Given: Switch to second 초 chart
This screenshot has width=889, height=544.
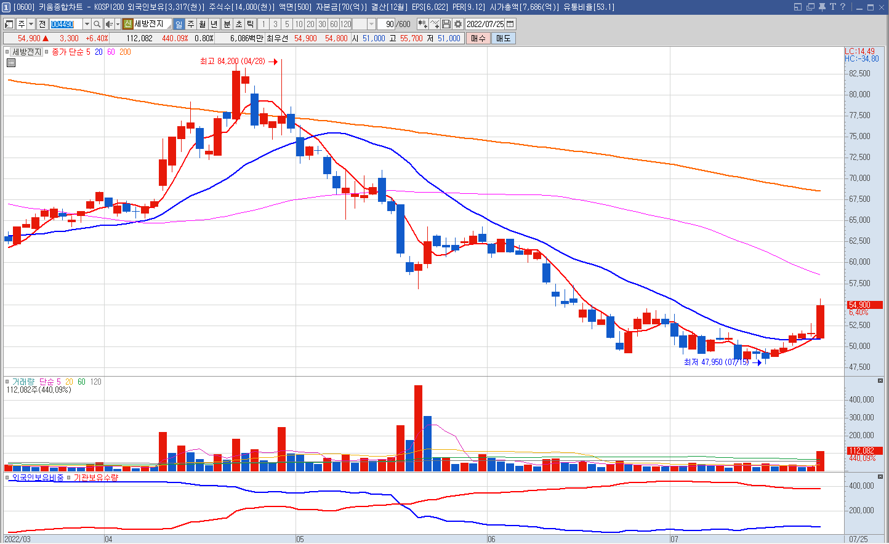Looking at the screenshot, I should 239,24.
